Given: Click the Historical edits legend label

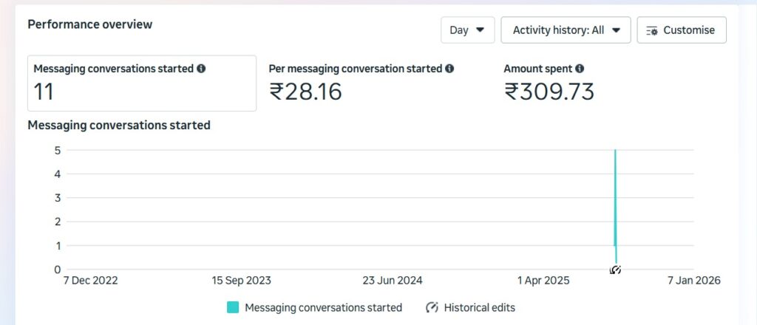Looking at the screenshot, I should (x=479, y=307).
